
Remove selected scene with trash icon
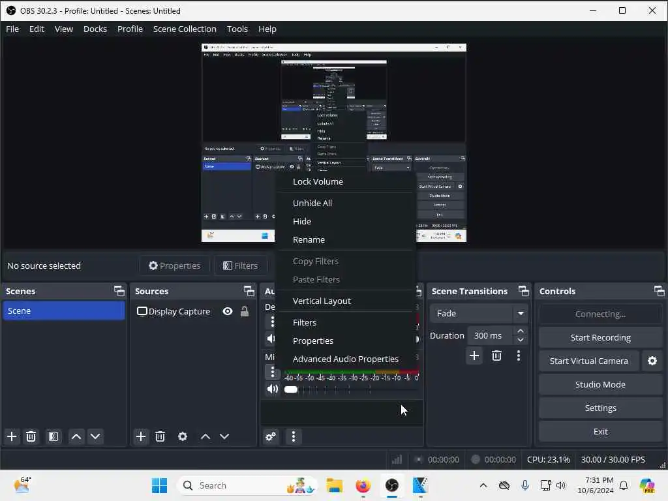point(31,436)
